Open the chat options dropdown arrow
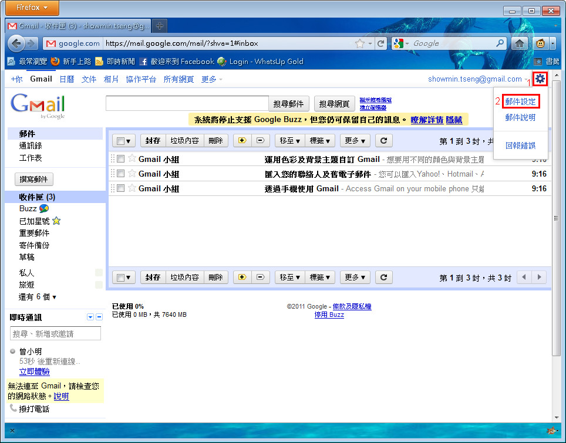This screenshot has width=566, height=443. (90, 317)
